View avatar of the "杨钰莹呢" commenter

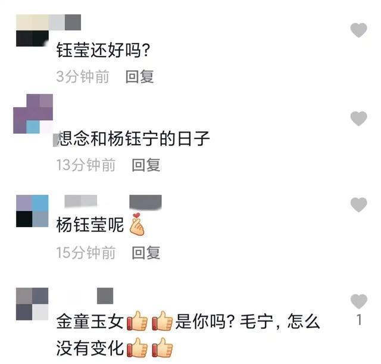click(32, 211)
